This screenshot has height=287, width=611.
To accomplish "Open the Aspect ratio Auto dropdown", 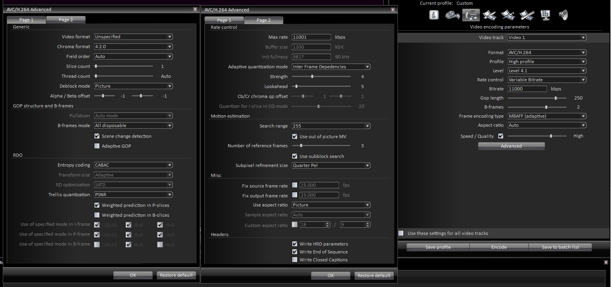I will click(547, 125).
